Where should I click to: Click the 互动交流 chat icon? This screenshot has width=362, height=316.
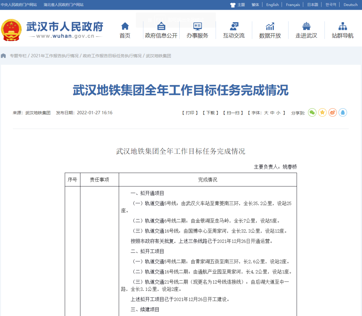(x=234, y=26)
